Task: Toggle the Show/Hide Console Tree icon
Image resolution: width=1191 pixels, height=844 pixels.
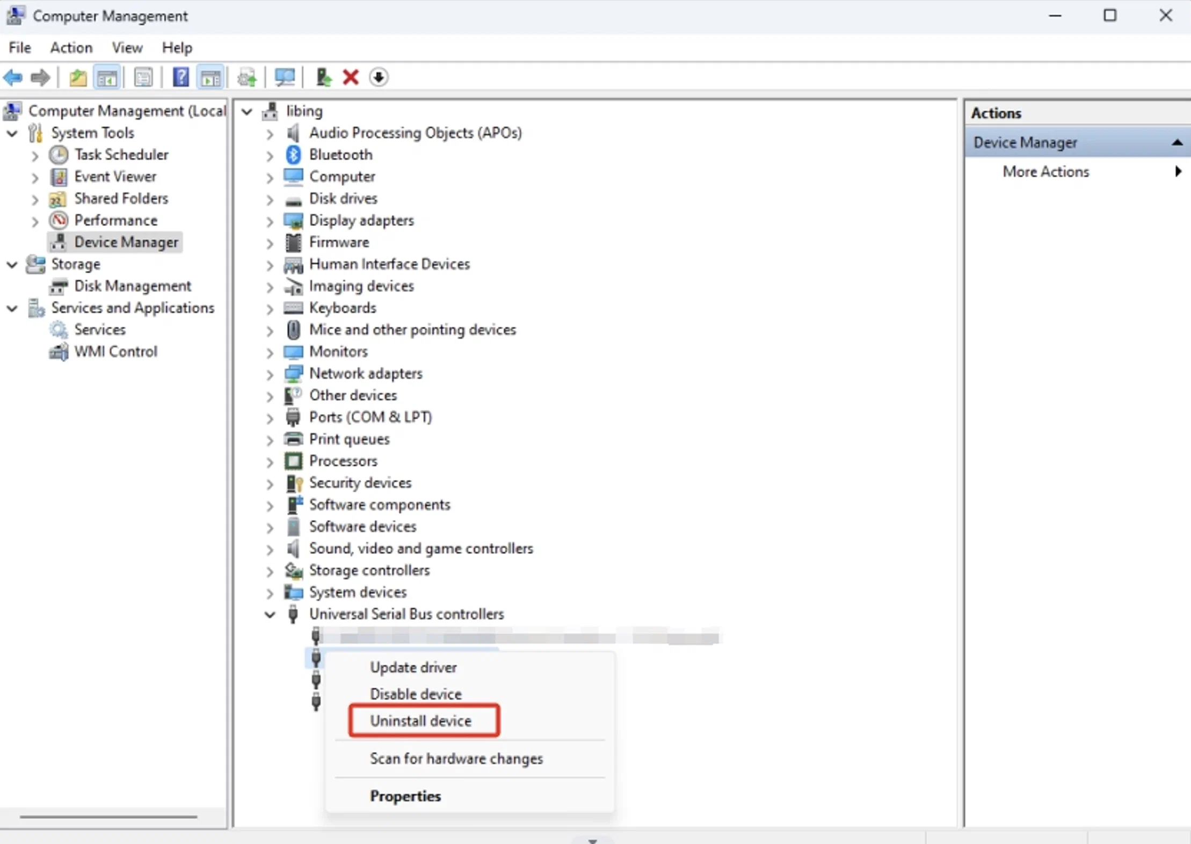Action: [106, 78]
